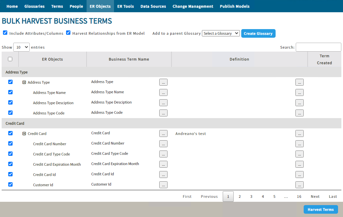Tick the select-all checkbox in table header

tap(10, 59)
